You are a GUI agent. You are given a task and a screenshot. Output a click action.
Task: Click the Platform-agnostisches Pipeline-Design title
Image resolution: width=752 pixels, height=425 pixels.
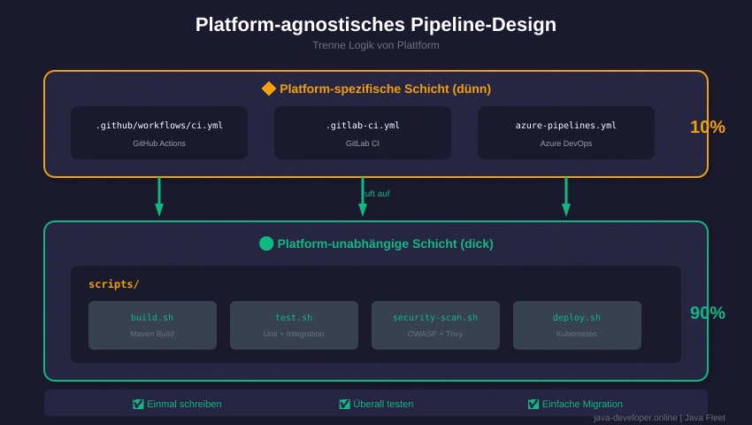click(x=376, y=25)
